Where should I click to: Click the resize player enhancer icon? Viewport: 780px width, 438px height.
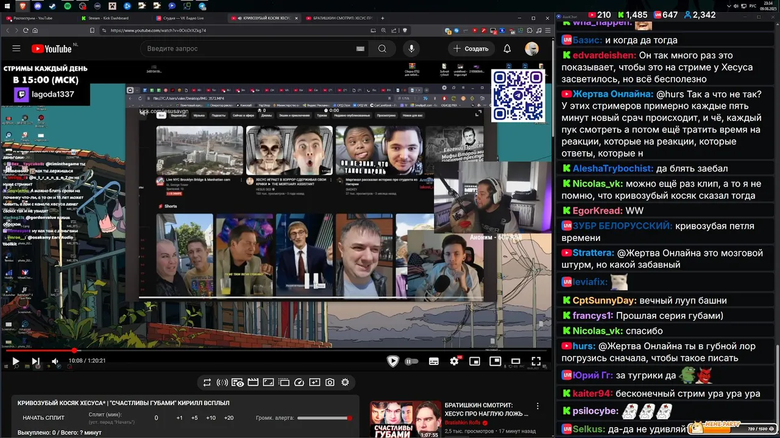tap(268, 383)
